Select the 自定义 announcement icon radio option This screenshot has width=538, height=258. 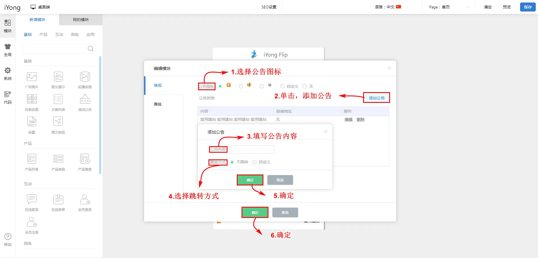coord(282,87)
